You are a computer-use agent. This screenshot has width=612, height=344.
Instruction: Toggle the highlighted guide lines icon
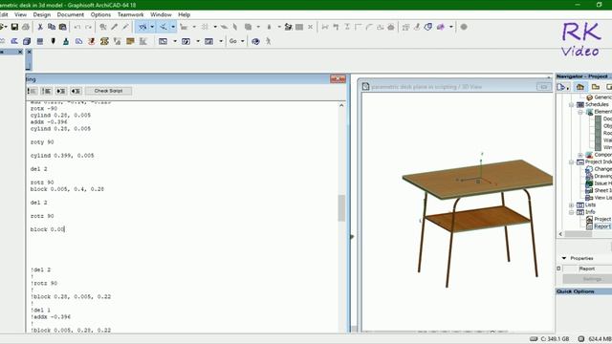coord(142,27)
